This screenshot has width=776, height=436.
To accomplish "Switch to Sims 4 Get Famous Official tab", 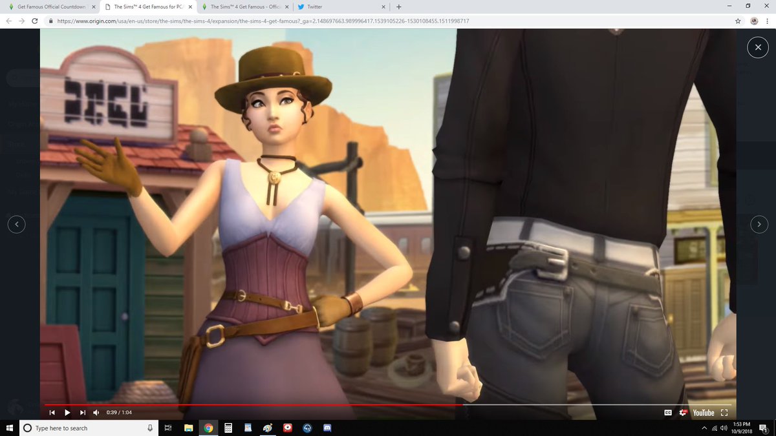I will point(244,6).
